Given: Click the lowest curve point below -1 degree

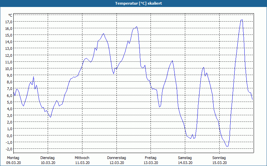Looking at the screenshot, I should (x=227, y=146).
